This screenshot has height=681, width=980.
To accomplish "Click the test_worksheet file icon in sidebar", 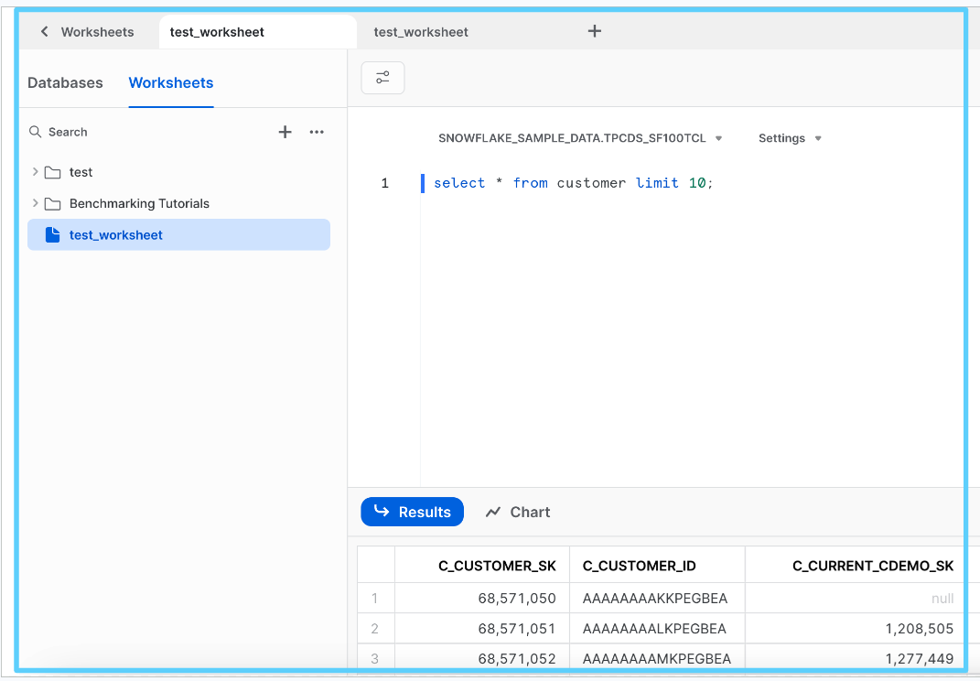I will click(x=53, y=235).
